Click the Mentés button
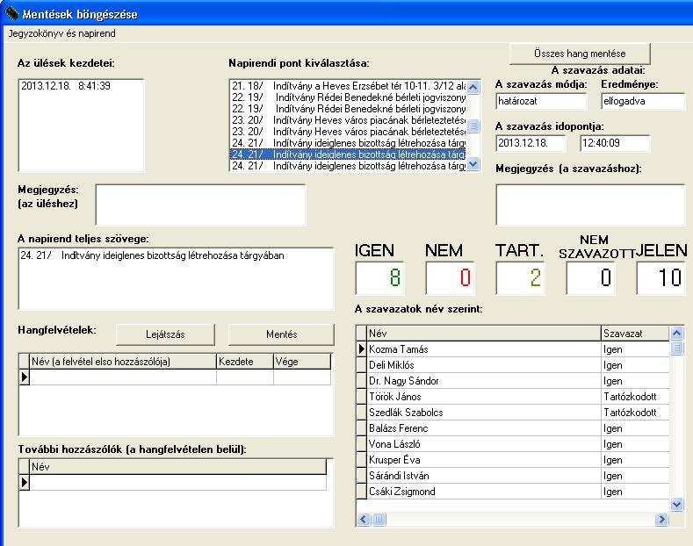The width and height of the screenshot is (693, 546). (x=282, y=334)
